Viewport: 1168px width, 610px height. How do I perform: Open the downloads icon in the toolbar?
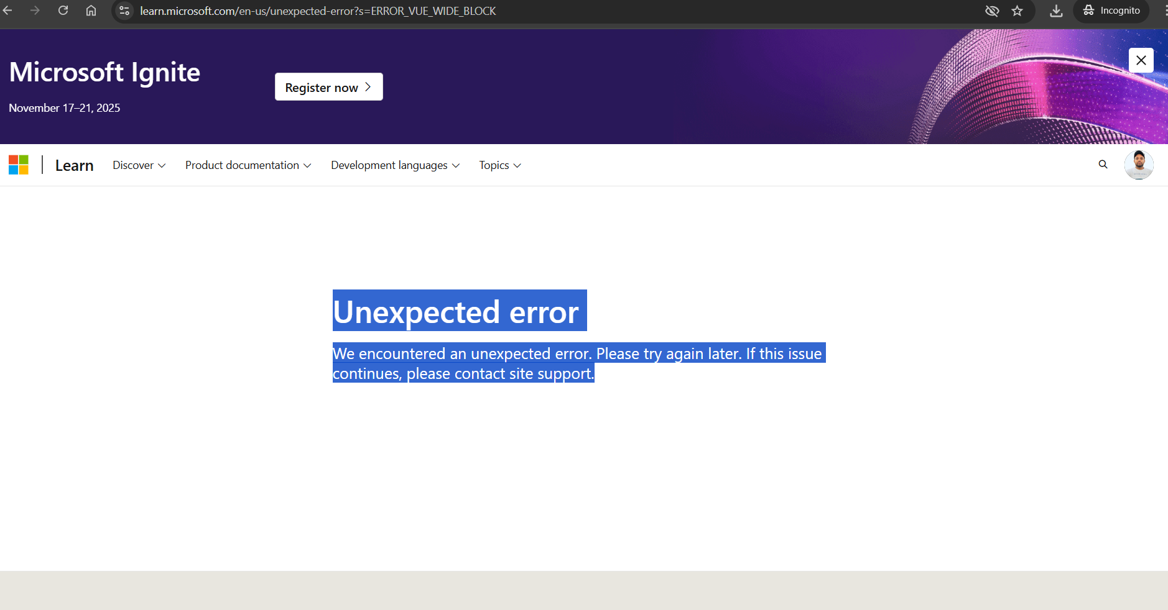1056,11
